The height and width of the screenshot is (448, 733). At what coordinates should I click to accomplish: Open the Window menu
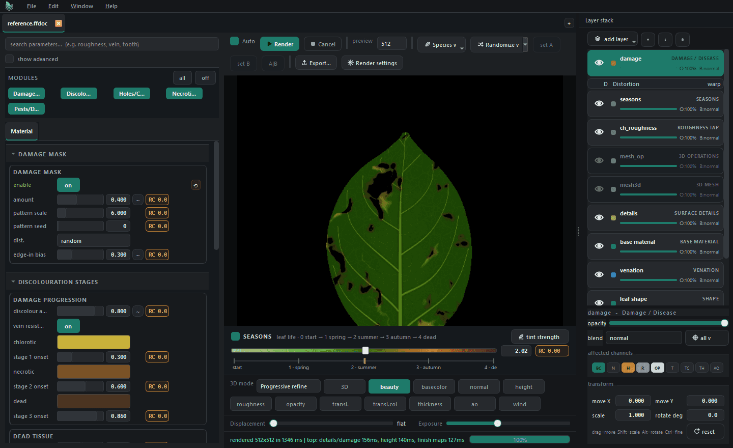pyautogui.click(x=81, y=6)
